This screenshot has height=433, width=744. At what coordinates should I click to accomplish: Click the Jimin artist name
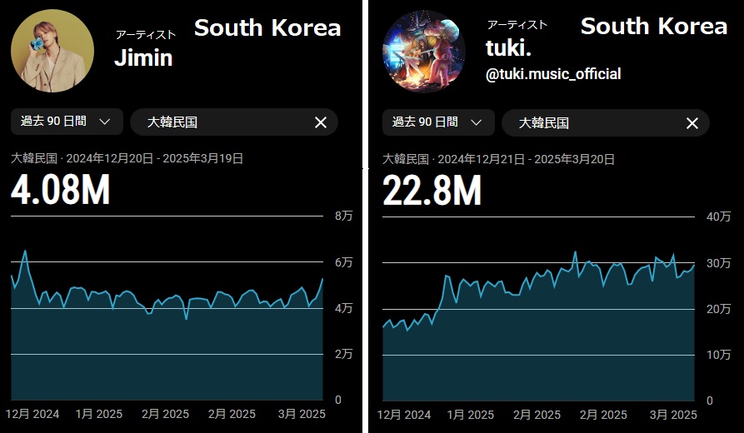click(143, 57)
